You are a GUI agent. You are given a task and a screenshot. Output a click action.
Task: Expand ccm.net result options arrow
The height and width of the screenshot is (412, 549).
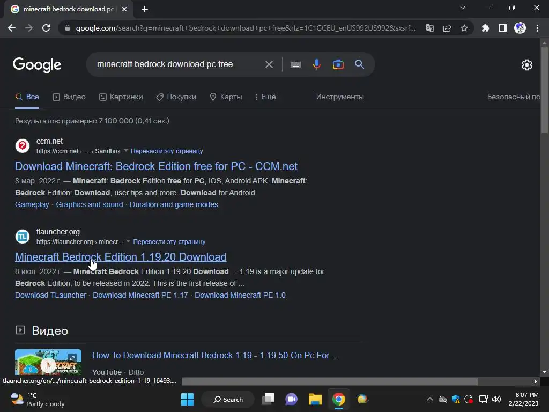tap(125, 151)
